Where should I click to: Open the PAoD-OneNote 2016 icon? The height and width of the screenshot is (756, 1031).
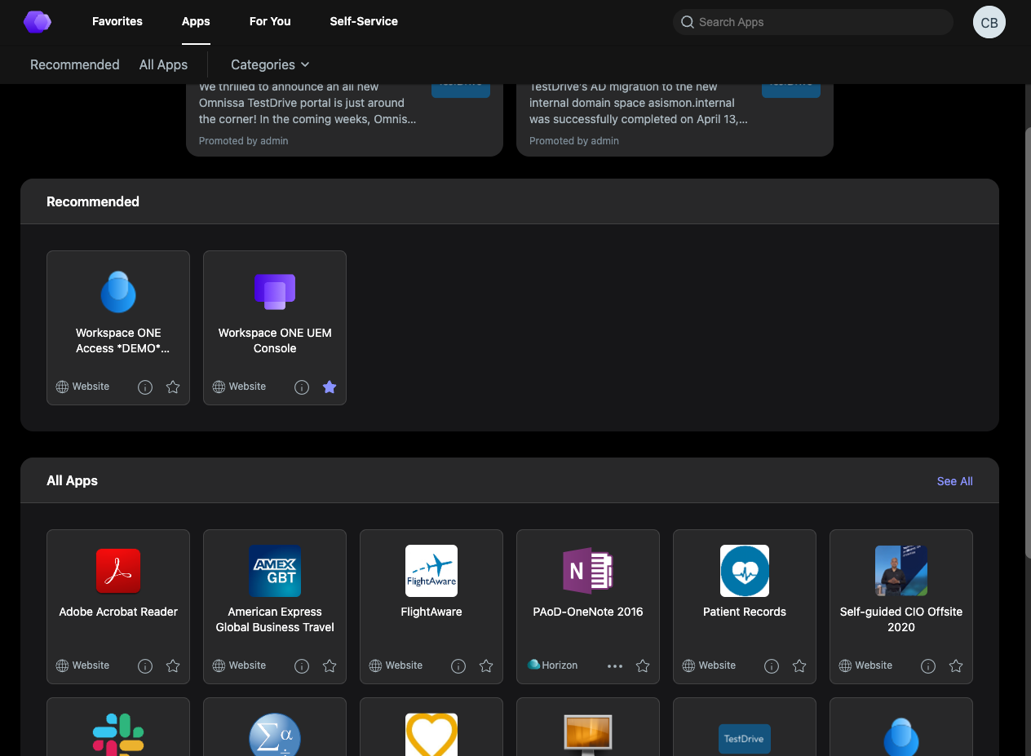[x=588, y=571]
